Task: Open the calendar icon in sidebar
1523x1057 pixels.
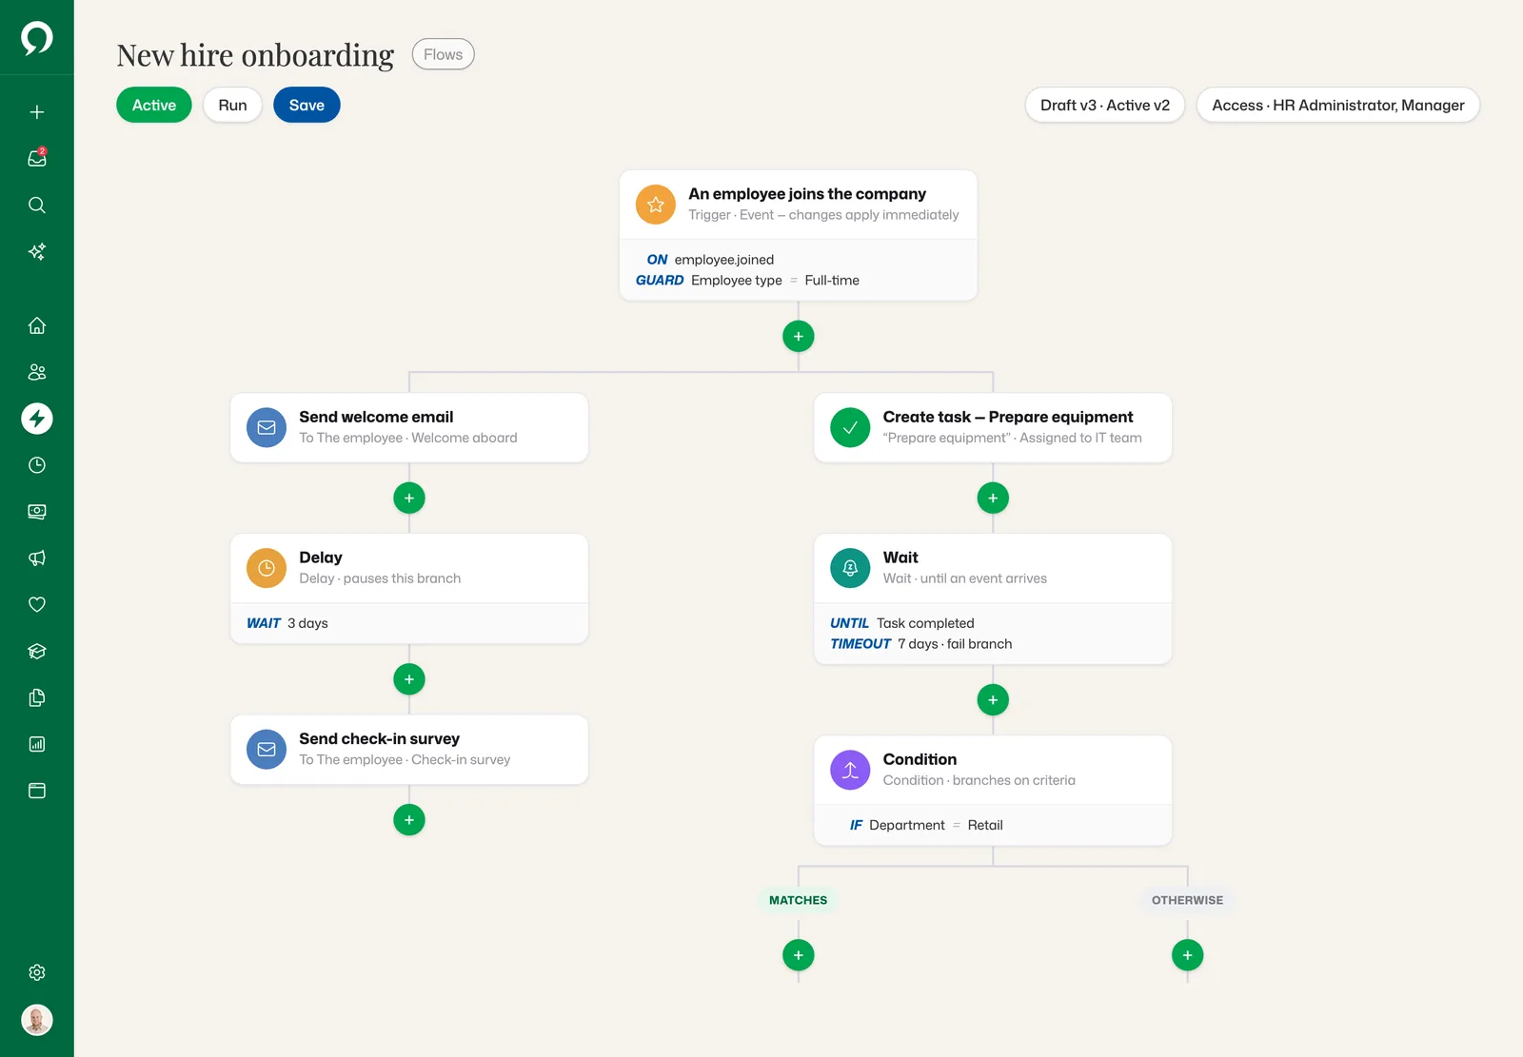Action: click(37, 792)
